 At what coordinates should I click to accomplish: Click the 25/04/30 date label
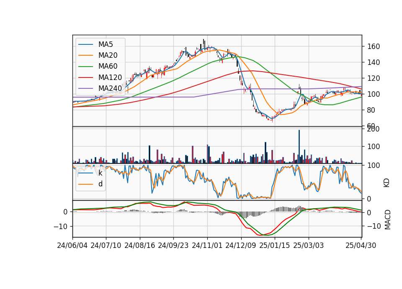point(361,245)
